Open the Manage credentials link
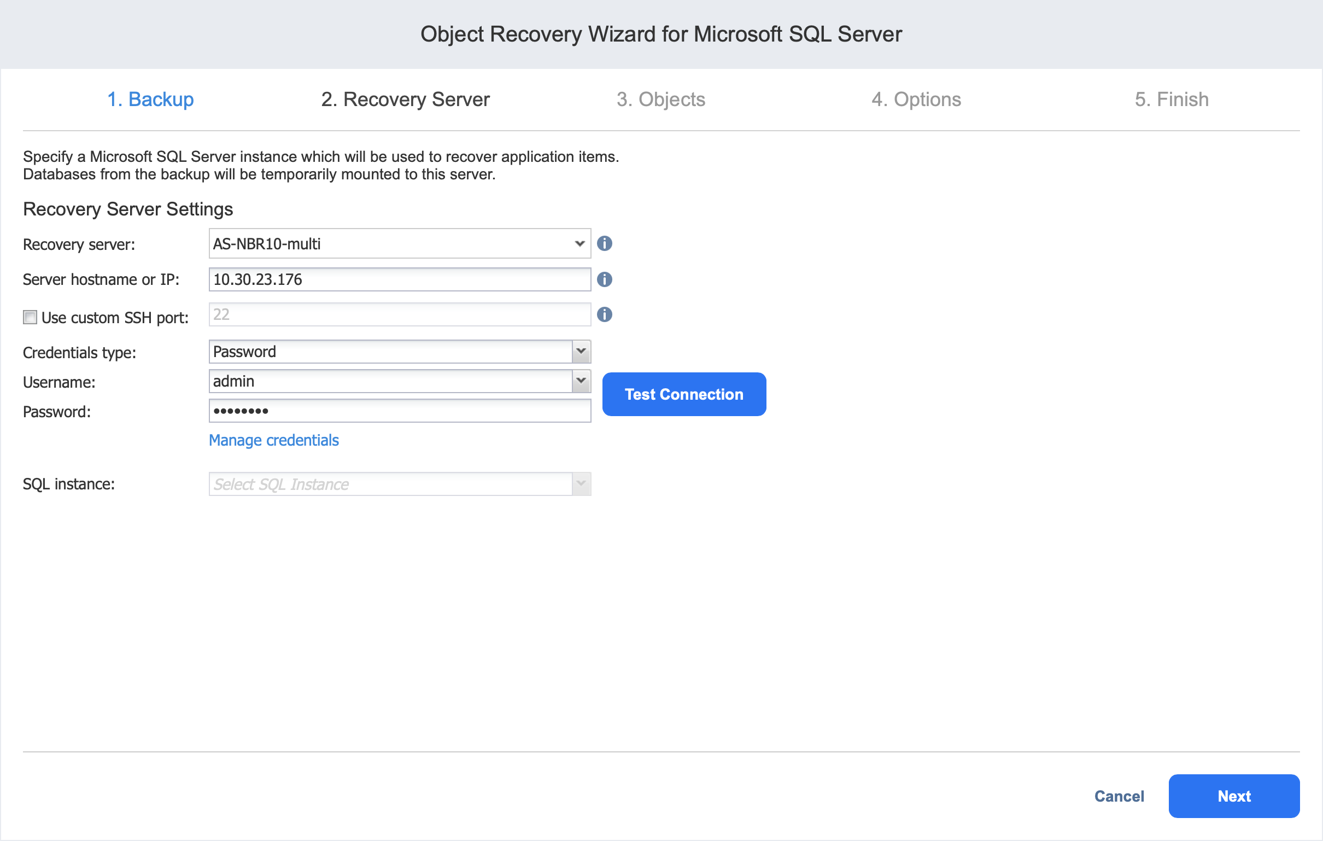This screenshot has height=841, width=1323. coord(273,440)
